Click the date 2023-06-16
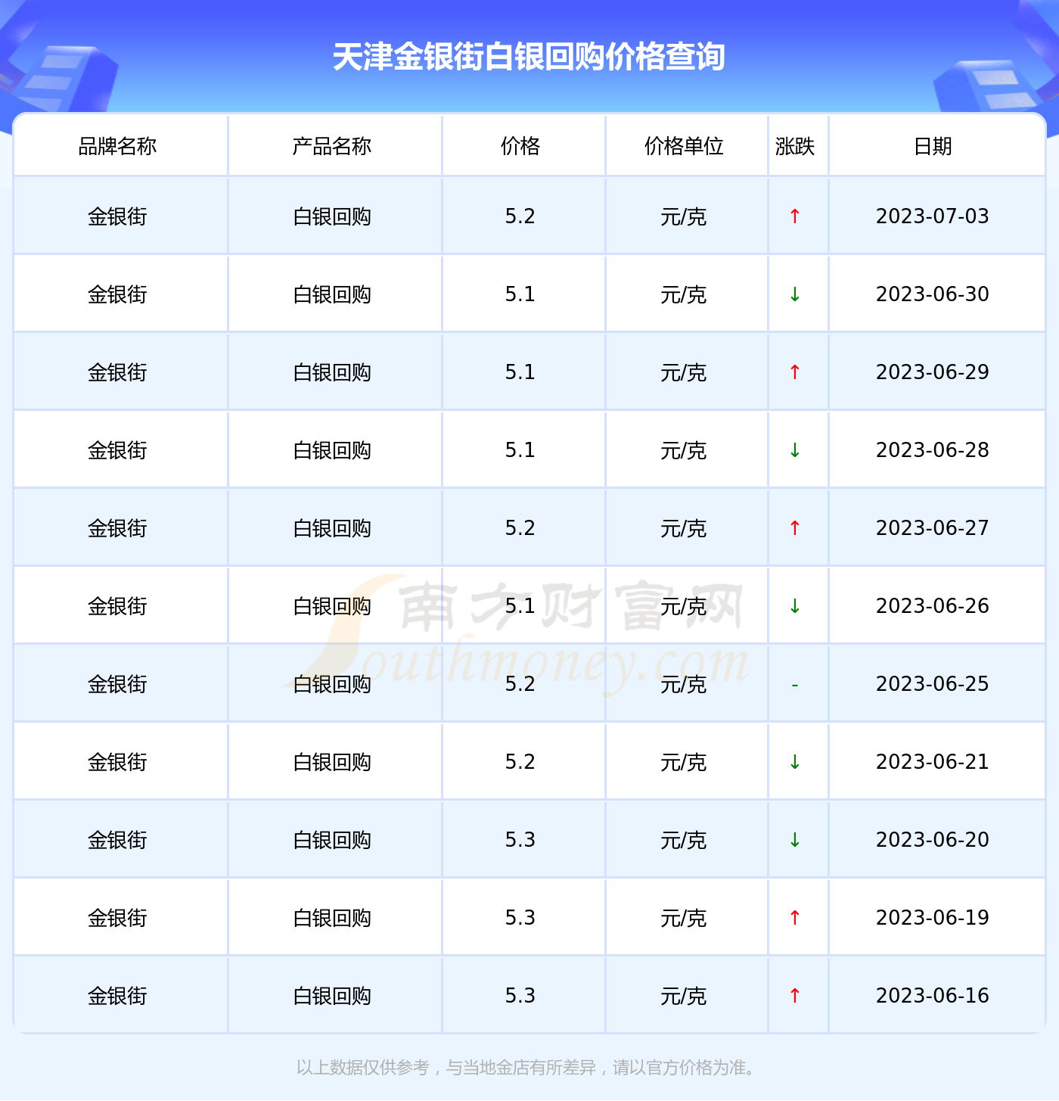The height and width of the screenshot is (1101, 1059). point(933,996)
